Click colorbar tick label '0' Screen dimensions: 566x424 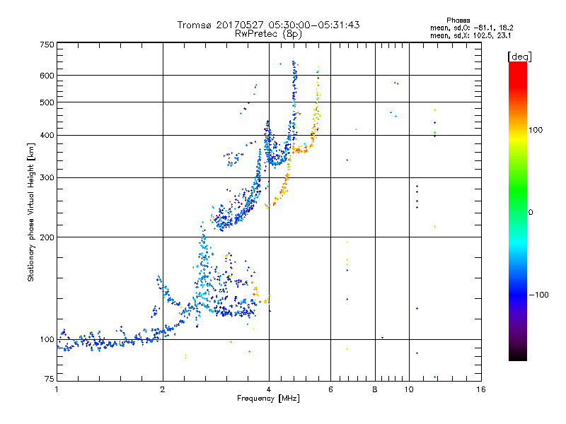coord(531,212)
